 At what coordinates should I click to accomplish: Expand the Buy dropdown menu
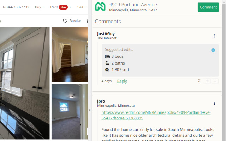[x=39, y=7]
